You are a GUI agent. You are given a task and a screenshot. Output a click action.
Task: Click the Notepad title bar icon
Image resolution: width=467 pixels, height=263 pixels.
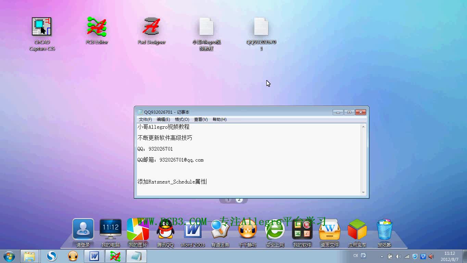coord(140,112)
